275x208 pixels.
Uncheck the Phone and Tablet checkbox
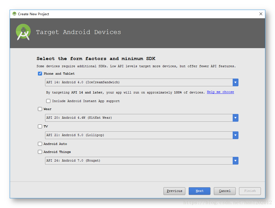40,74
